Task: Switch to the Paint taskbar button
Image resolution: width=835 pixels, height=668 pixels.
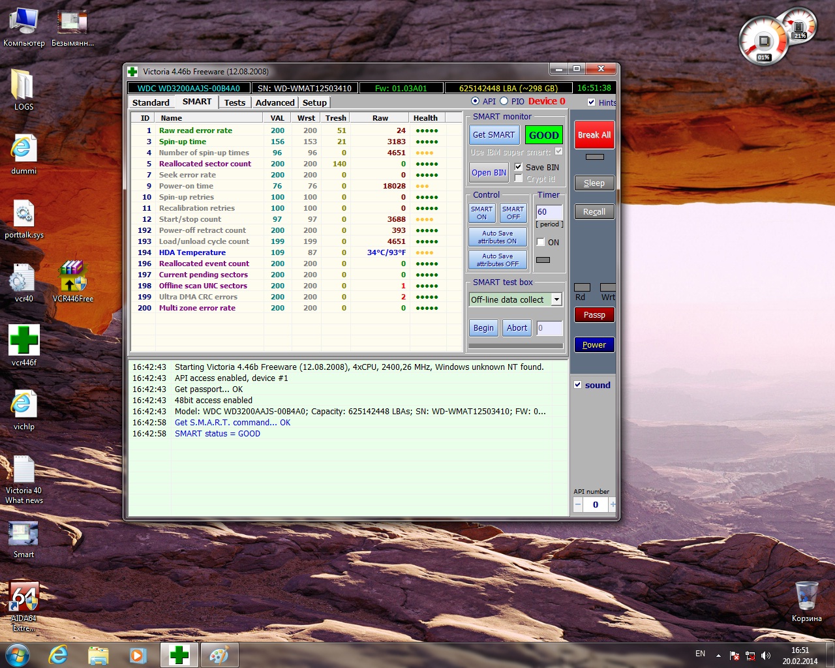Action: (x=219, y=655)
